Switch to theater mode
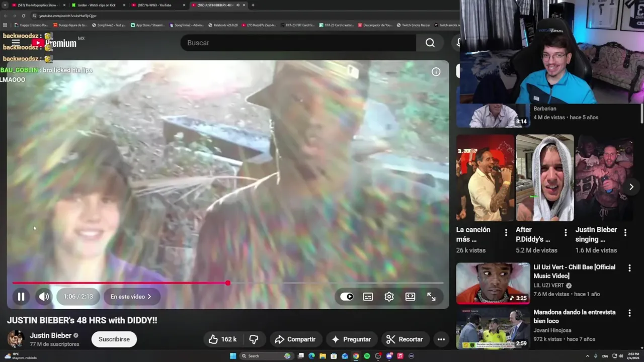Image resolution: width=644 pixels, height=362 pixels. 410,297
